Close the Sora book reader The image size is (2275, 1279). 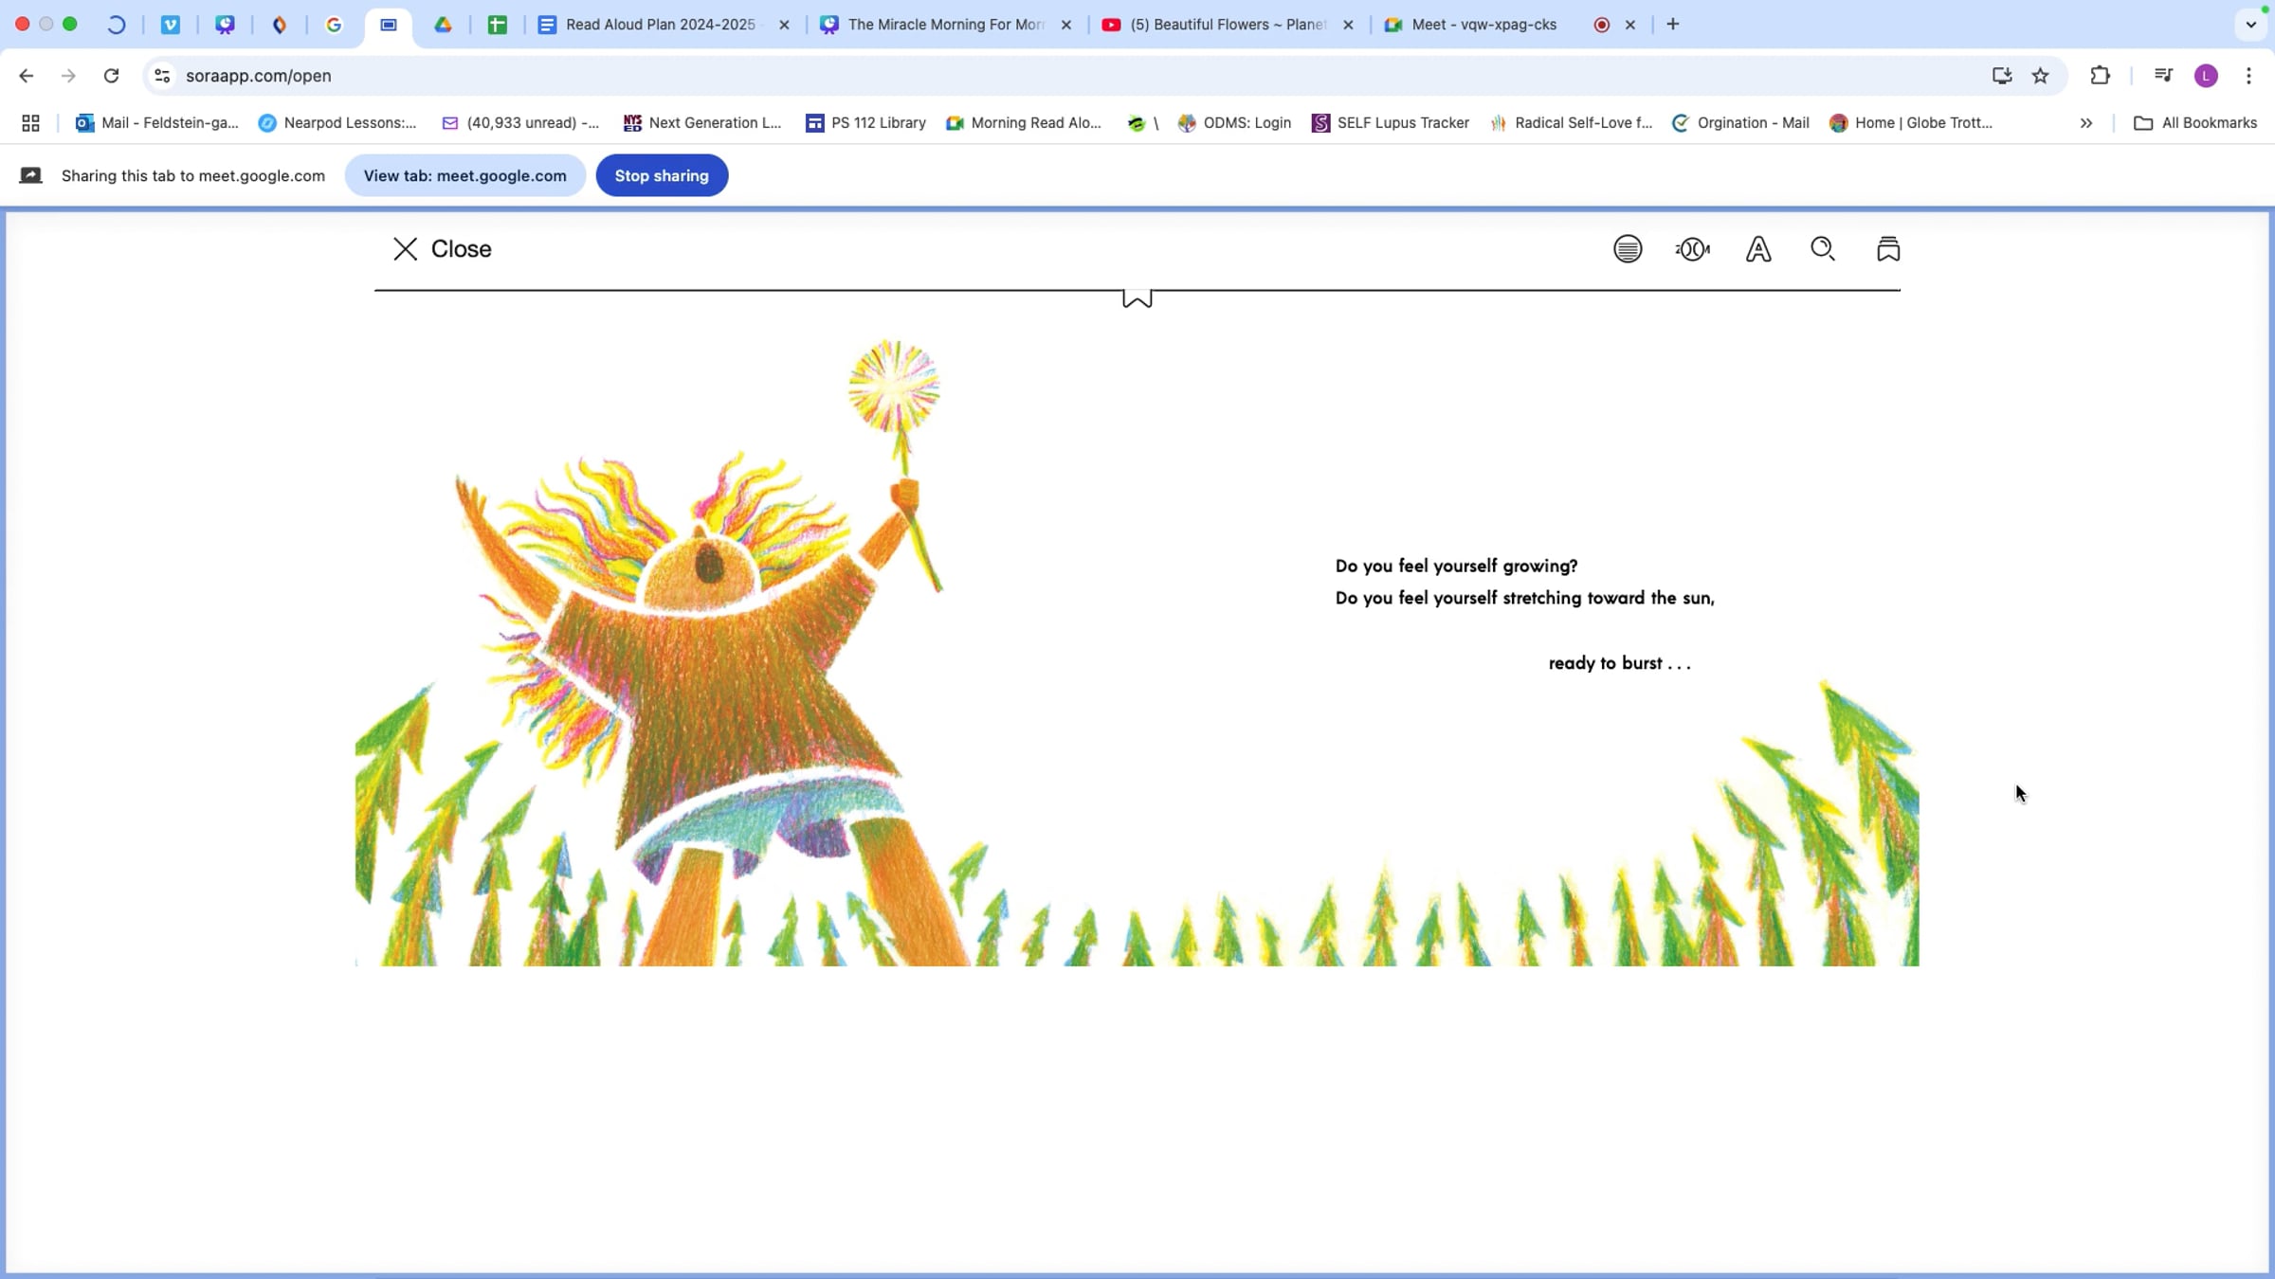pyautogui.click(x=443, y=249)
